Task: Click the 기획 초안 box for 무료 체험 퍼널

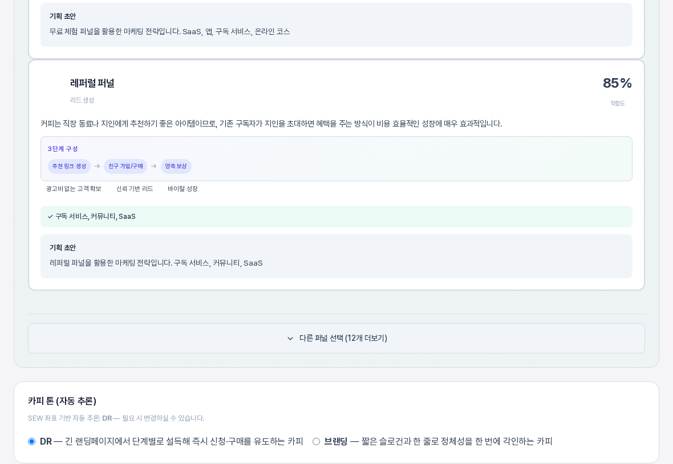Action: pos(336,25)
